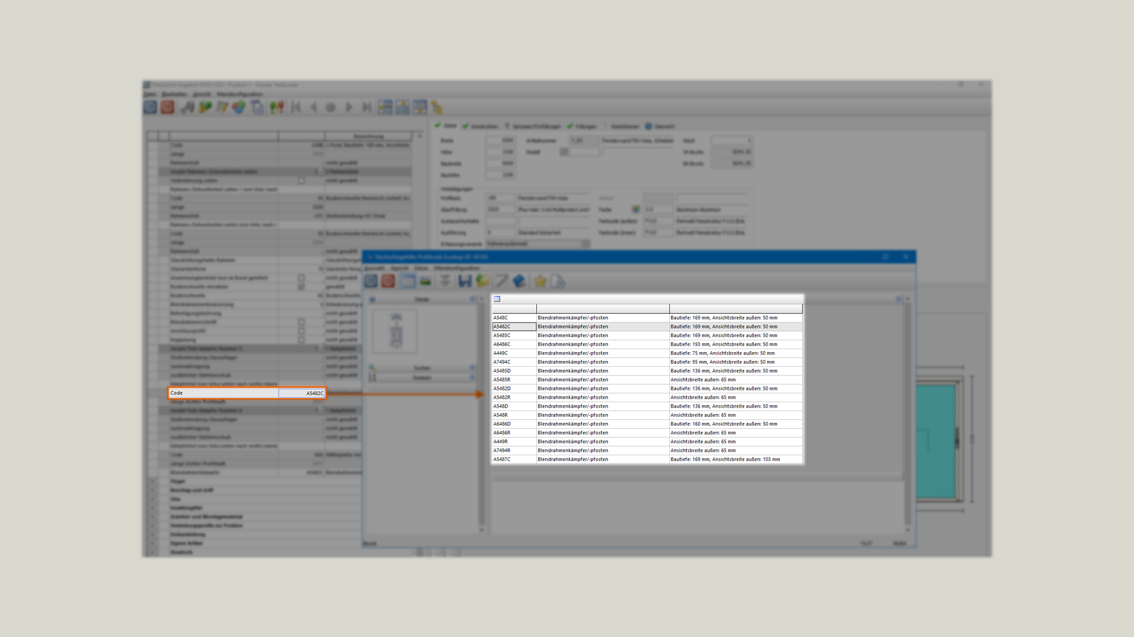This screenshot has width=1134, height=637.
Task: Select the A548C code cell
Action: (514, 317)
